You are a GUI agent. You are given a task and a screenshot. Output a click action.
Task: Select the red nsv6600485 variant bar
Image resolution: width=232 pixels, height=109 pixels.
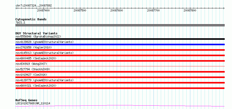click(120, 61)
